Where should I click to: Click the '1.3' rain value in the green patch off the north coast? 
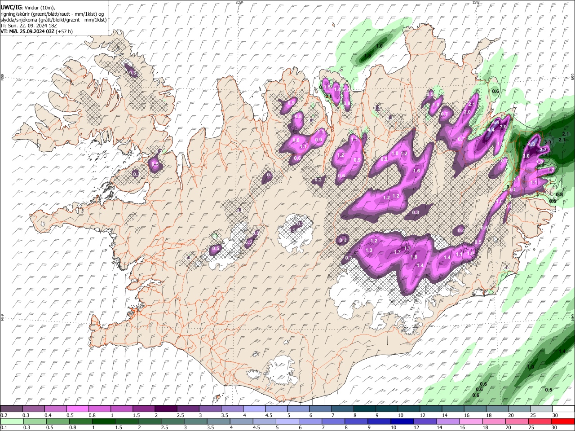(367, 56)
